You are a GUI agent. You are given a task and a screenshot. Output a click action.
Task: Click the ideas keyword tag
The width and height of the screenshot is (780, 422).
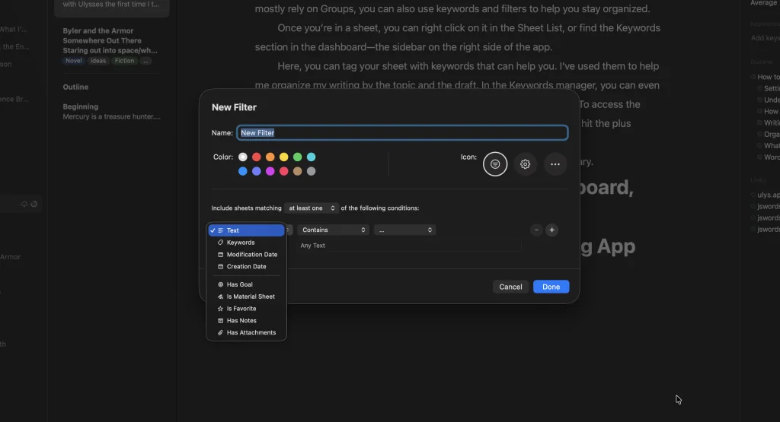pos(98,61)
